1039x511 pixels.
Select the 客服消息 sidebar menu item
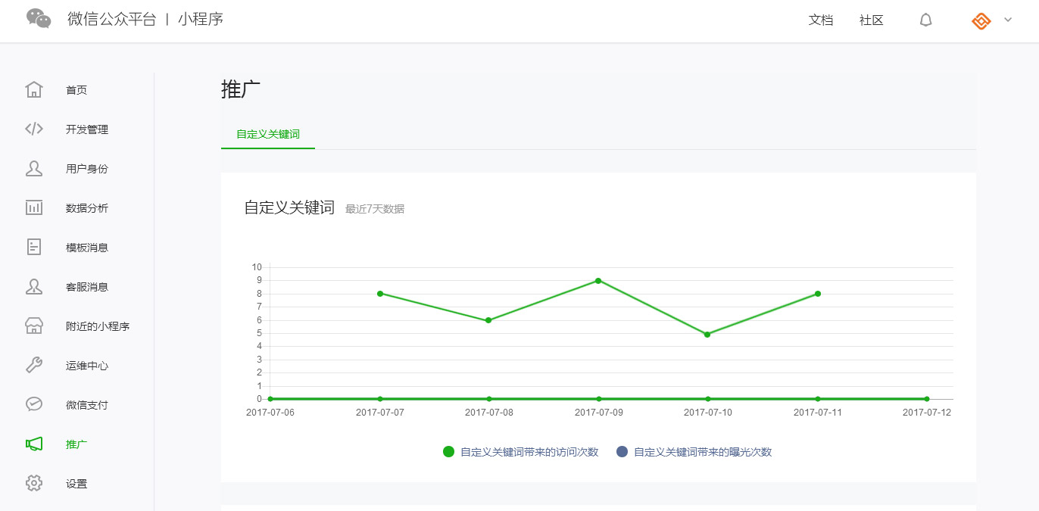(x=86, y=287)
